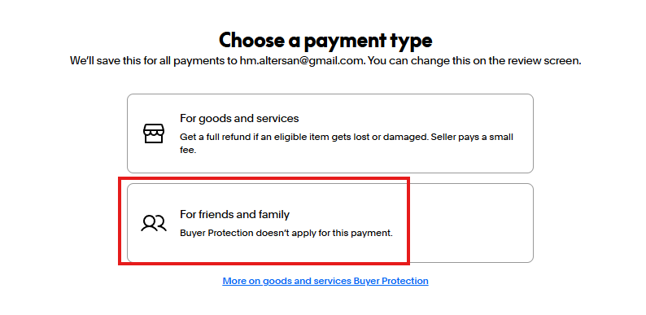
Task: Open More on goods and services Buyer Protection
Action: click(325, 281)
